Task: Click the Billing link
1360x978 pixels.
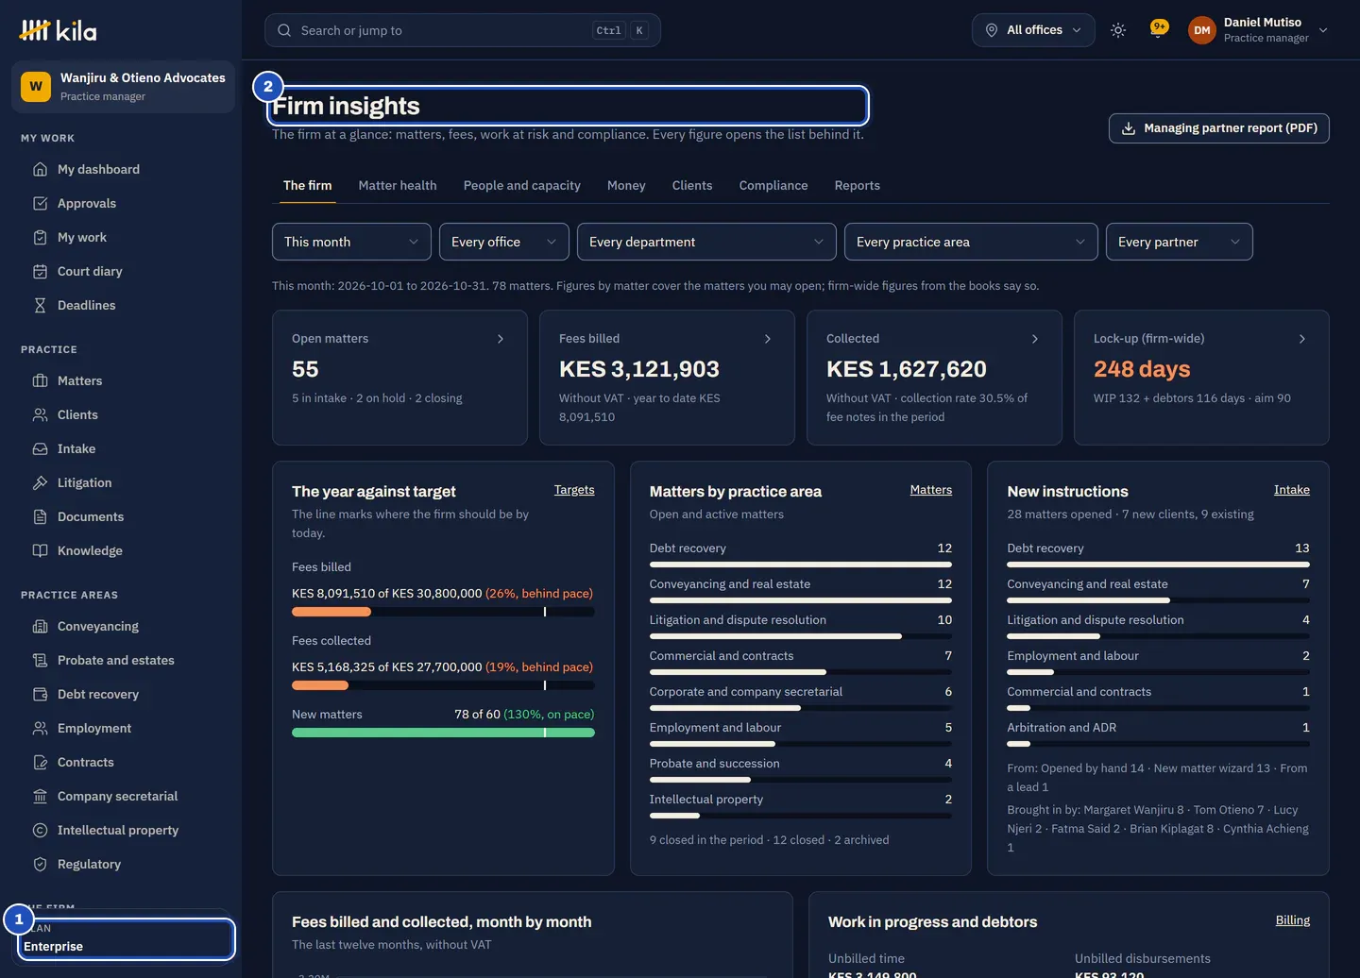Action: pos(1293,920)
